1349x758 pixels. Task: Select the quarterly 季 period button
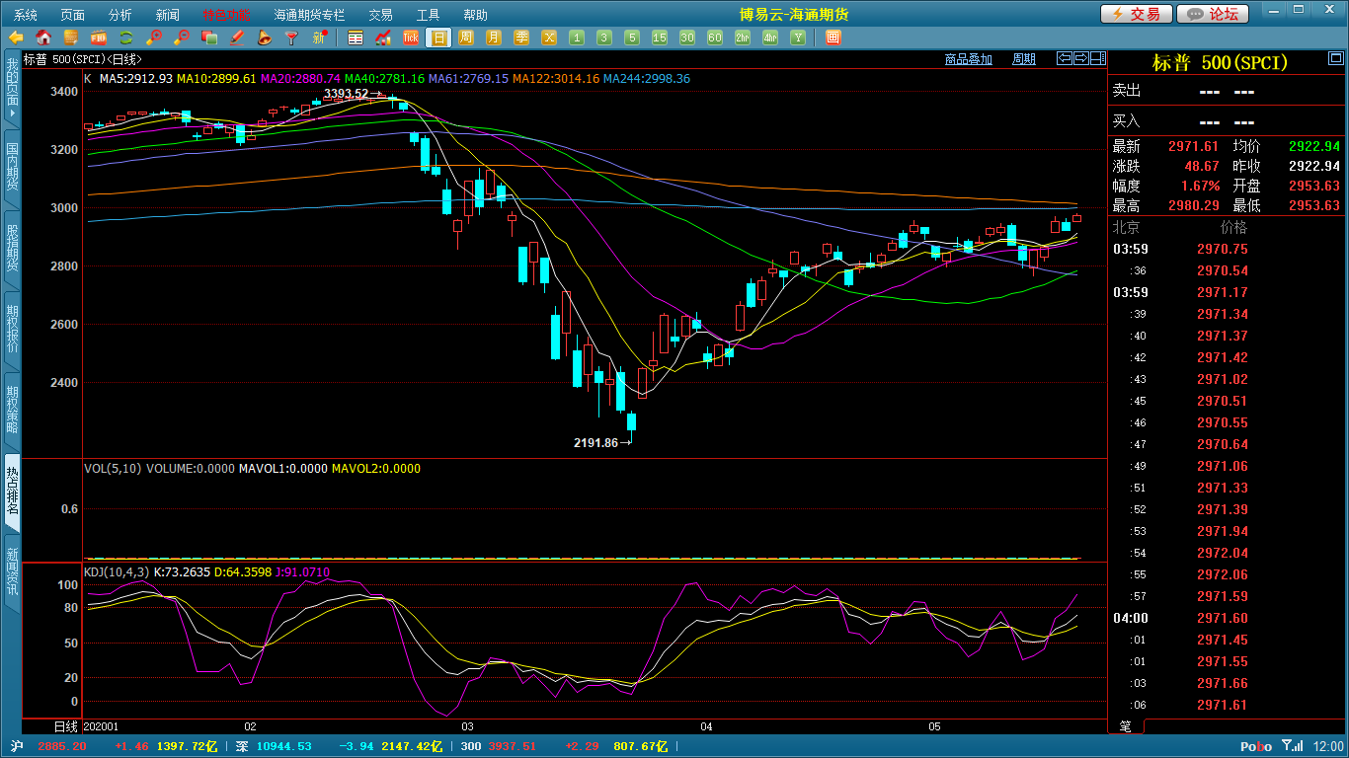click(521, 38)
